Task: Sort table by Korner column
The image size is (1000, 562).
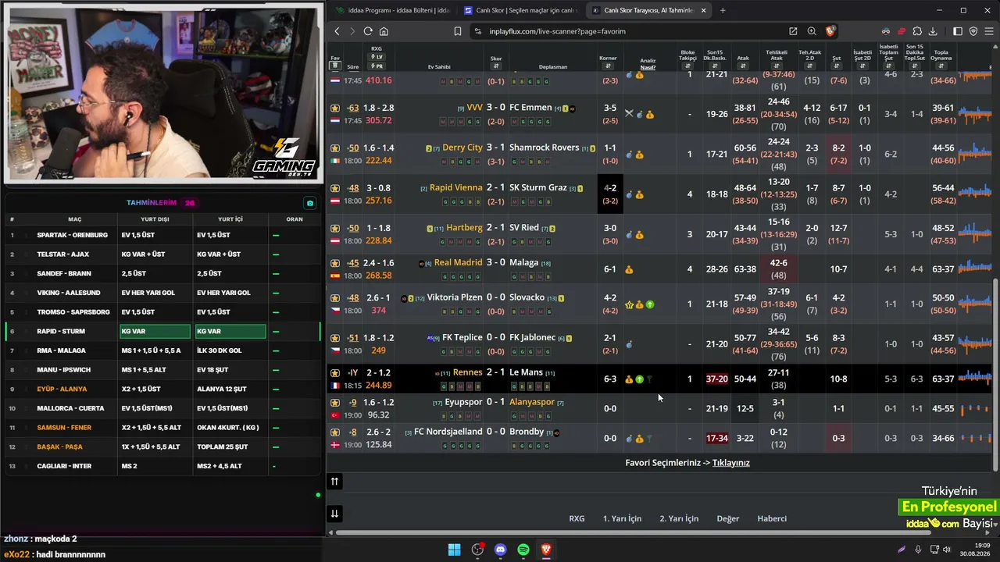Action: coord(608,66)
